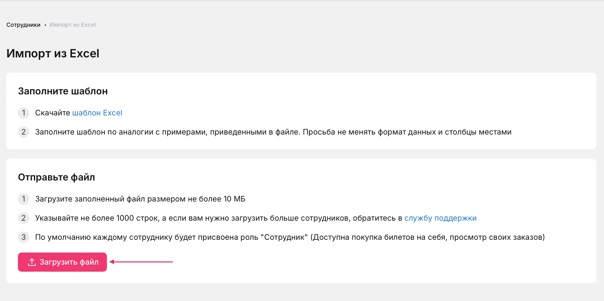Click the 1000 строк limit instruction text
Image resolution: width=604 pixels, height=301 pixels.
click(x=219, y=218)
